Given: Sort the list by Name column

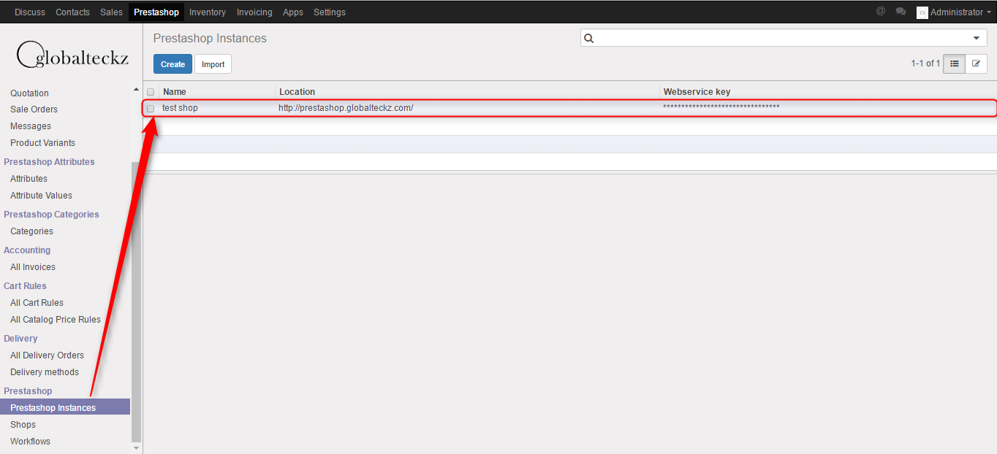Looking at the screenshot, I should point(175,92).
